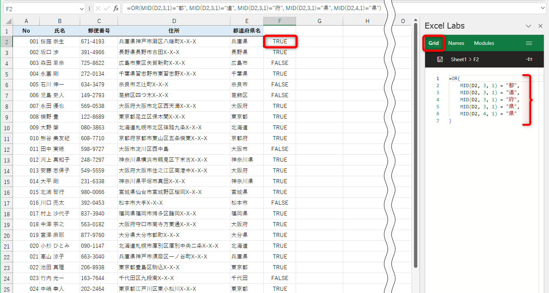Open the Name Box dropdown arrow
Viewport: 549px width, 293px height.
click(x=82, y=8)
